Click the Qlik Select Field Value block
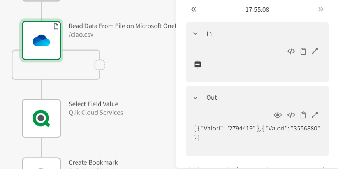The height and width of the screenshot is (169, 338). (x=41, y=118)
